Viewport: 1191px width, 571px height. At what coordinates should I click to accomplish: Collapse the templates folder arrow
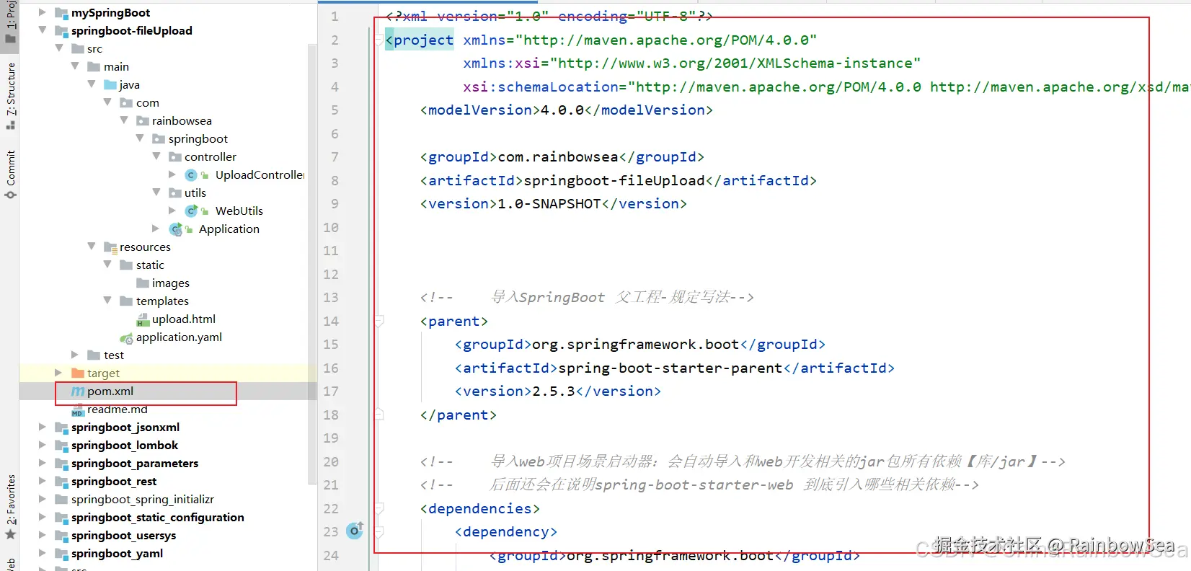[107, 301]
